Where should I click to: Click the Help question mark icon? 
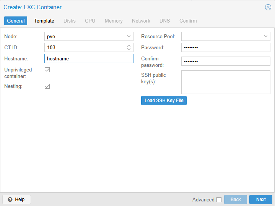point(10,200)
